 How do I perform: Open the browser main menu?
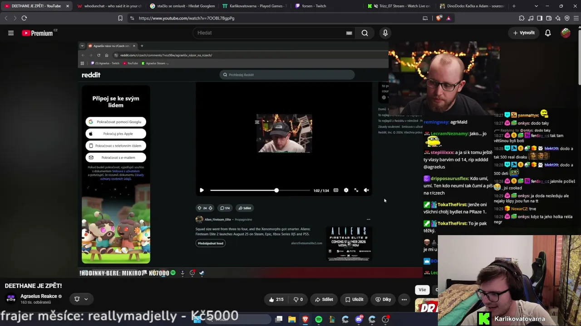[x=576, y=18]
